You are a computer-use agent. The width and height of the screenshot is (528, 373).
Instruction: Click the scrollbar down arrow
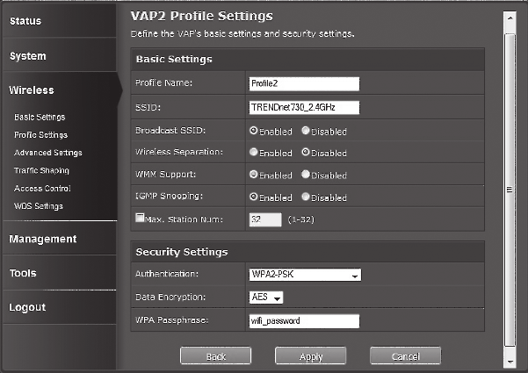tap(510, 362)
